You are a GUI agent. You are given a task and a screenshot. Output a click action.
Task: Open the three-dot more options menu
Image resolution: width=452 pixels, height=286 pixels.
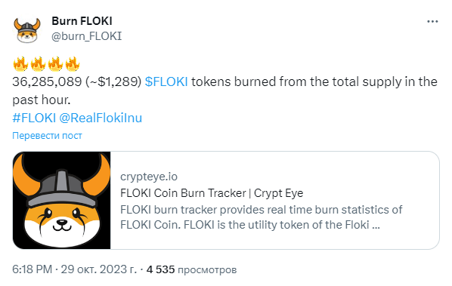432,22
